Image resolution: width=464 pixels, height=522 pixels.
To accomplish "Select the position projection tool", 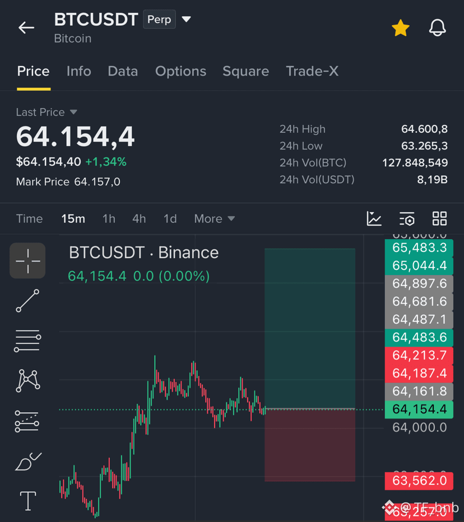I will tap(27, 421).
